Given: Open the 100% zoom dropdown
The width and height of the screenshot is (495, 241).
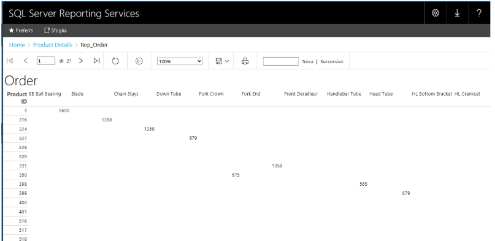Looking at the screenshot, I should coord(180,61).
